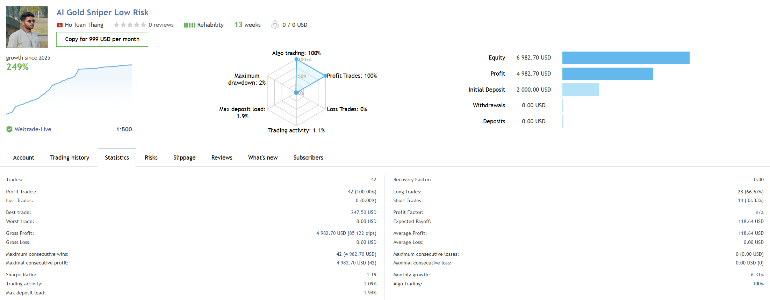Click the Algo trading radar point

pos(296,59)
